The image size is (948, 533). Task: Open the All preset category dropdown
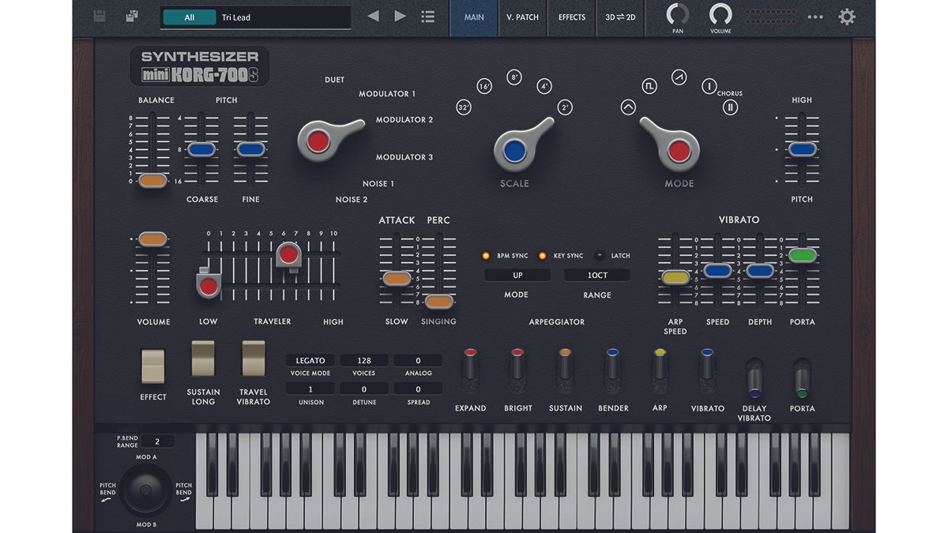[190, 15]
